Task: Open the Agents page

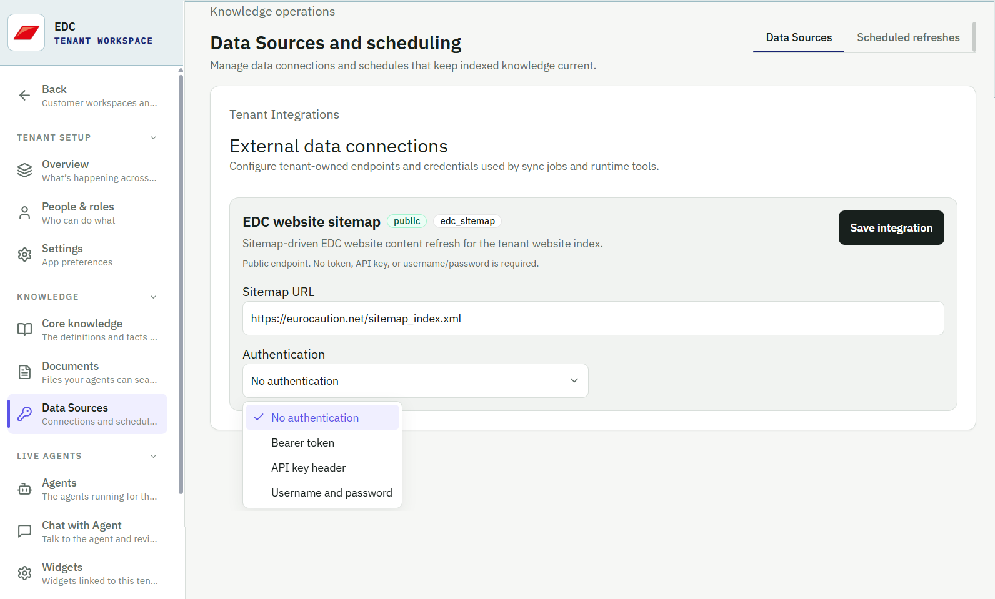Action: 87,489
